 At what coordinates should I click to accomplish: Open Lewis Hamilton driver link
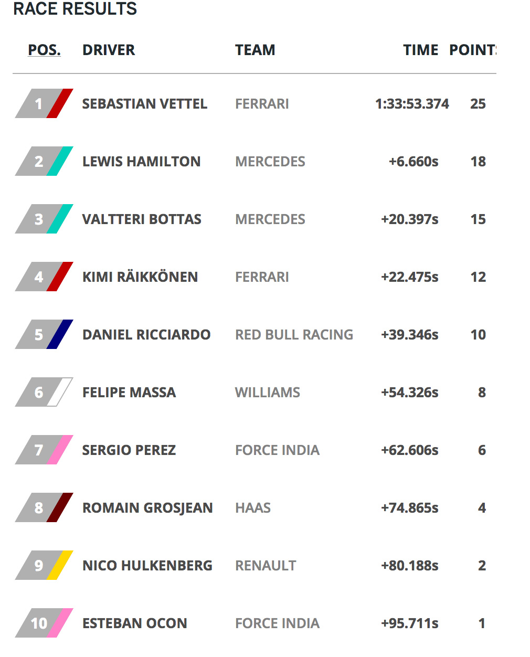click(x=141, y=162)
